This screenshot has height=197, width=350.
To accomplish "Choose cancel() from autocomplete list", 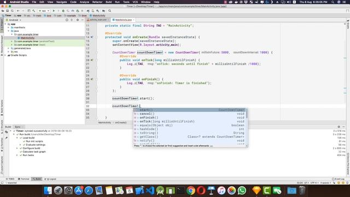I will pyautogui.click(x=190, y=114).
